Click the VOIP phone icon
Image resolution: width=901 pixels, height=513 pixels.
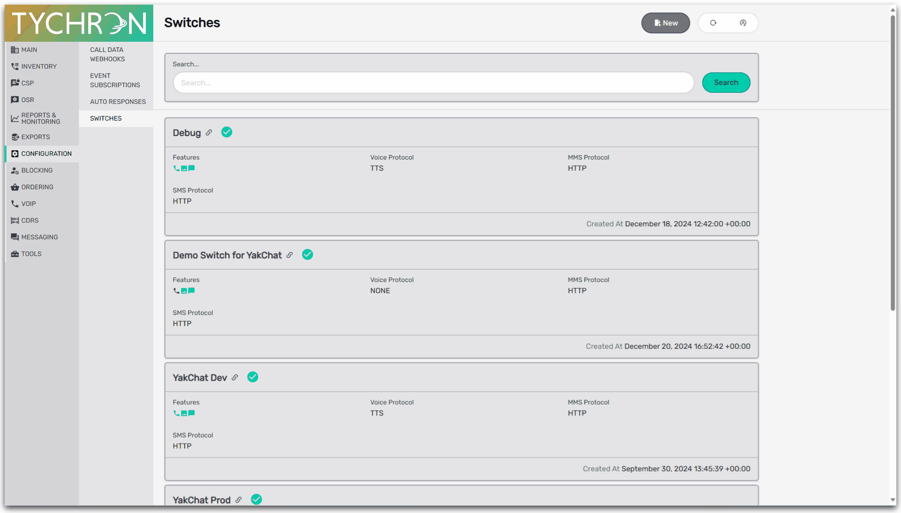pyautogui.click(x=15, y=204)
